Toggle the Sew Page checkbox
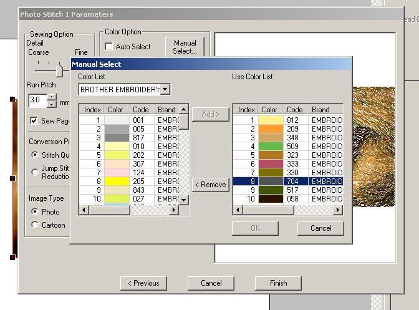 [x=34, y=120]
